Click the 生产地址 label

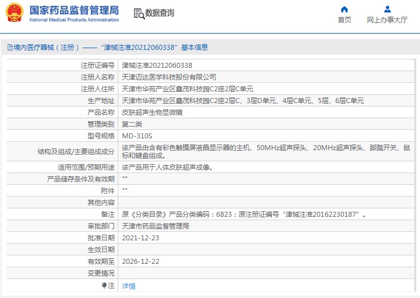pyautogui.click(x=101, y=101)
